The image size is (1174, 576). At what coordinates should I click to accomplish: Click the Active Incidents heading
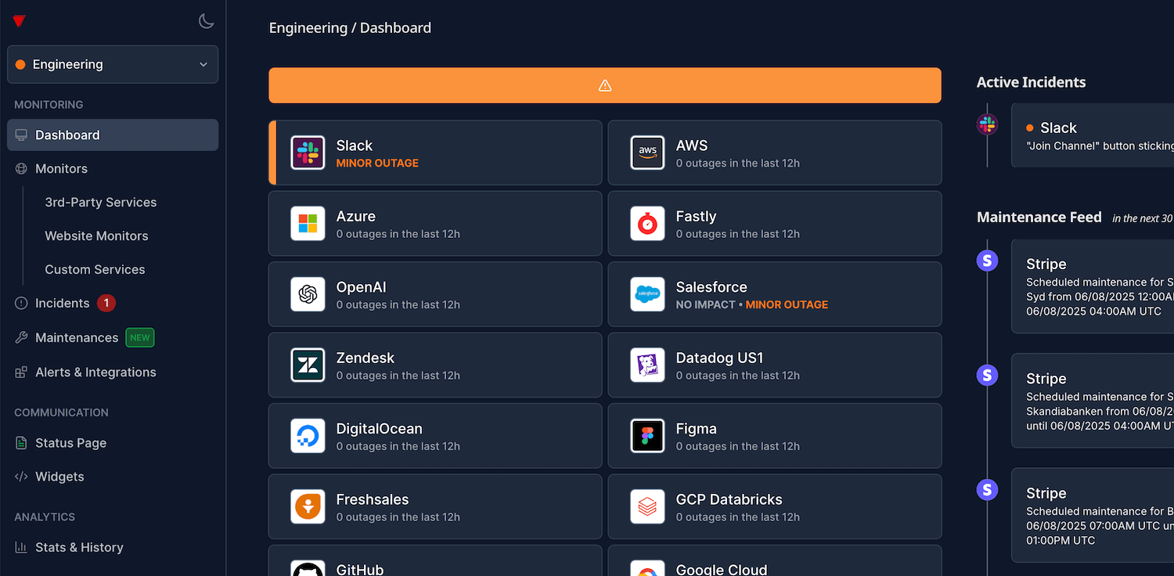pos(1032,82)
